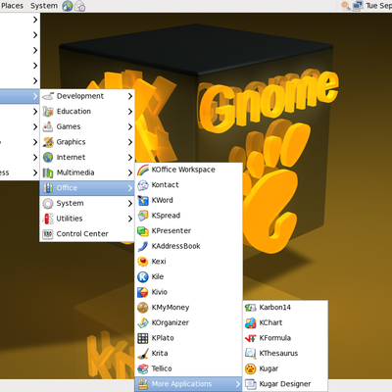Viewport: 392px width, 392px height.
Task: Click the 'KAddressBook' menu label
Action: pos(175,246)
